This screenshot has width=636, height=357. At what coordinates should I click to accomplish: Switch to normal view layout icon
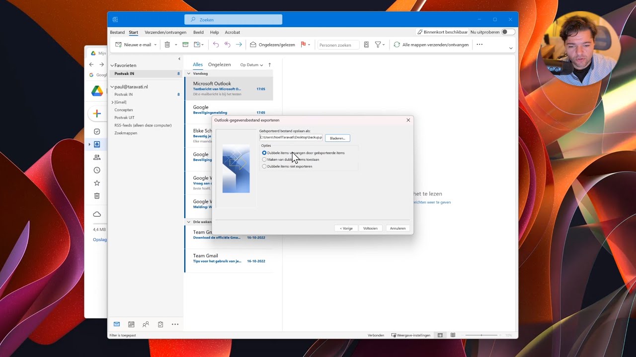pos(440,335)
